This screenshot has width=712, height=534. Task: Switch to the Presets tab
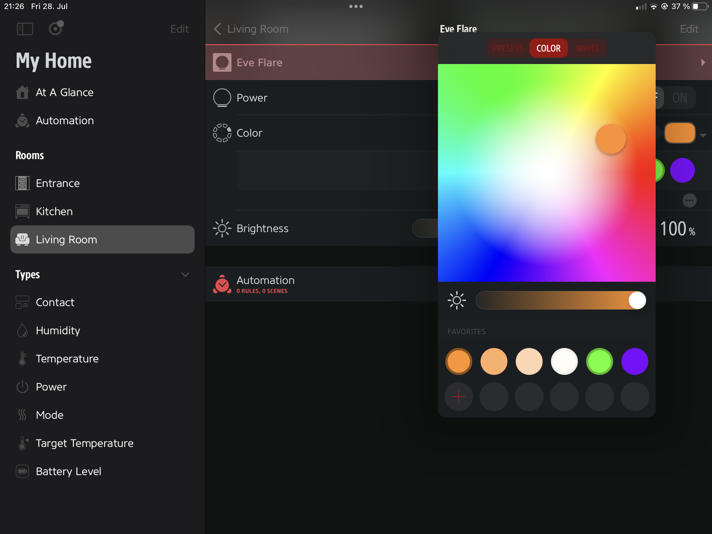(507, 49)
